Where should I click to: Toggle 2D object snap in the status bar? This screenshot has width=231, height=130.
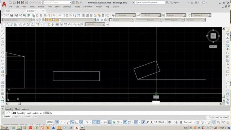pos(99,122)
